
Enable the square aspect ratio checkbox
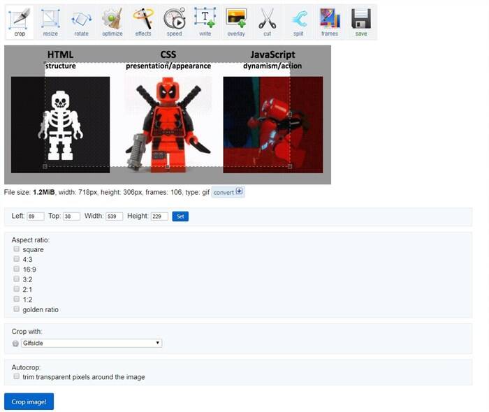pyautogui.click(x=16, y=249)
